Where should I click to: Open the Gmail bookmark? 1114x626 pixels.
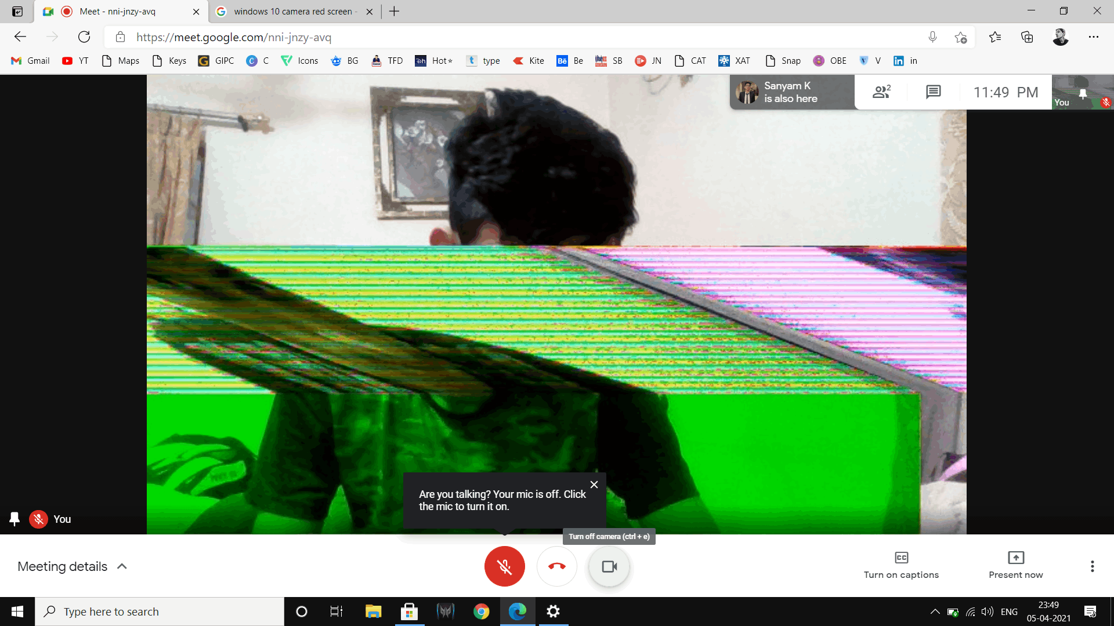(31, 61)
